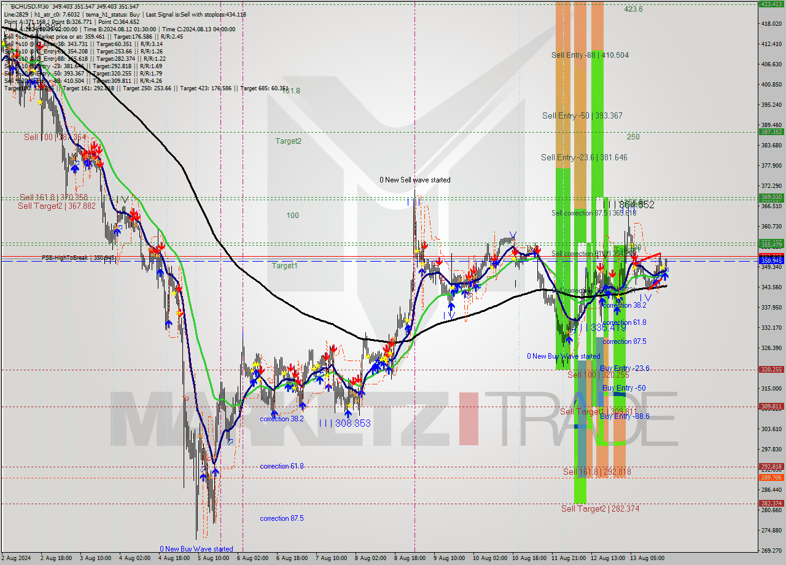Image resolution: width=786 pixels, height=565 pixels.
Task: Select the '0 New Sell wave started' label
Action: 414,180
